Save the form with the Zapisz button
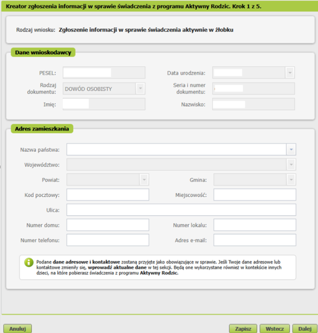The height and width of the screenshot is (333, 318). click(243, 329)
